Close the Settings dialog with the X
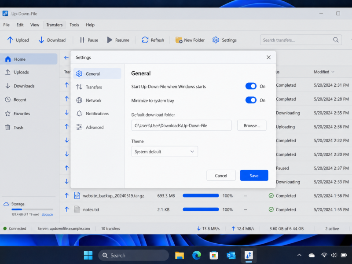The height and width of the screenshot is (264, 352). (268, 57)
